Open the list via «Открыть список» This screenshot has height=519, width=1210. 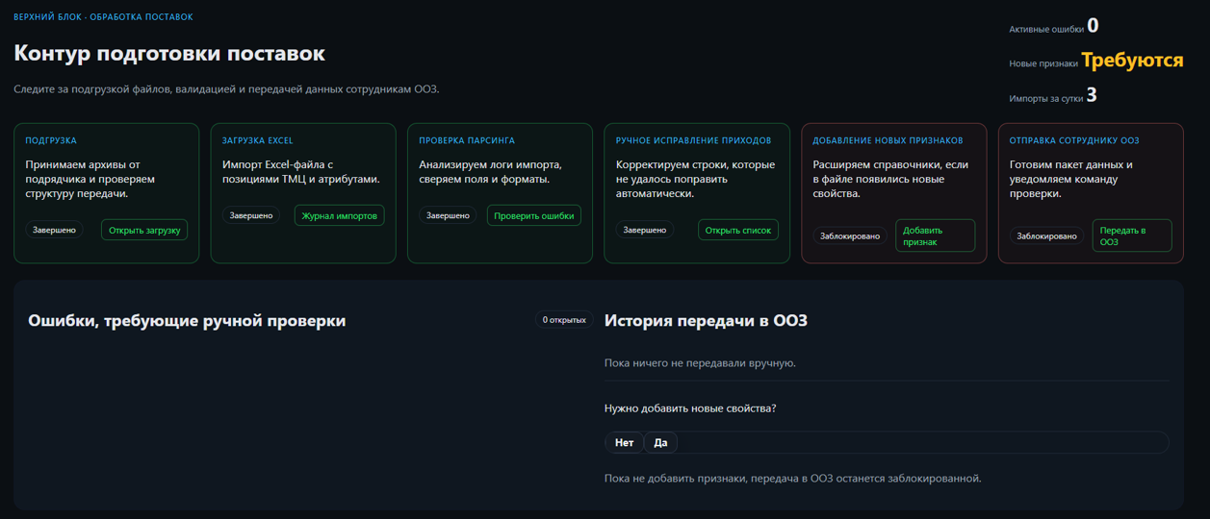(737, 231)
